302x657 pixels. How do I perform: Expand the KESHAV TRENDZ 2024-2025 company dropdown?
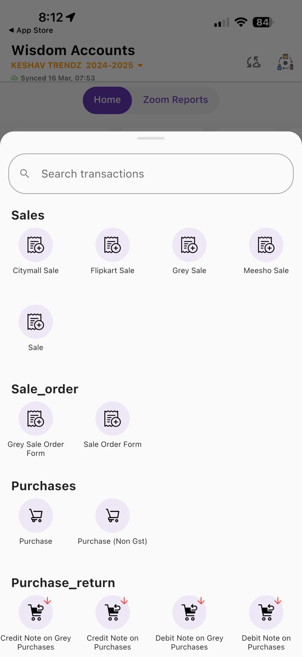point(77,65)
